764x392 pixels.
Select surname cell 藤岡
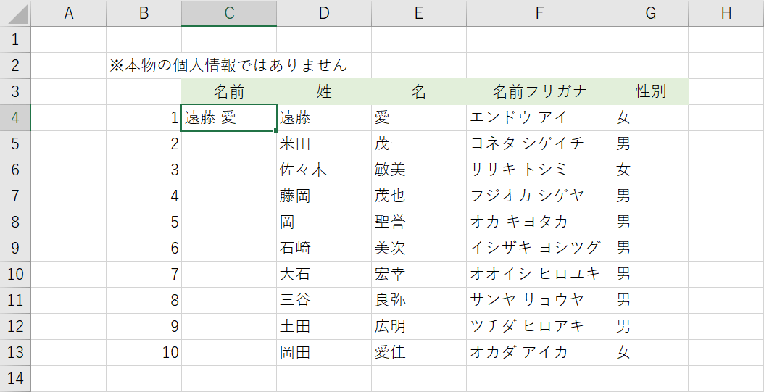(324, 196)
